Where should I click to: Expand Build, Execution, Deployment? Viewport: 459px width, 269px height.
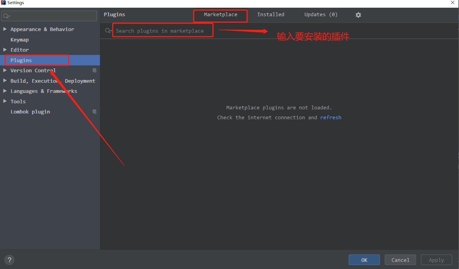(5, 81)
